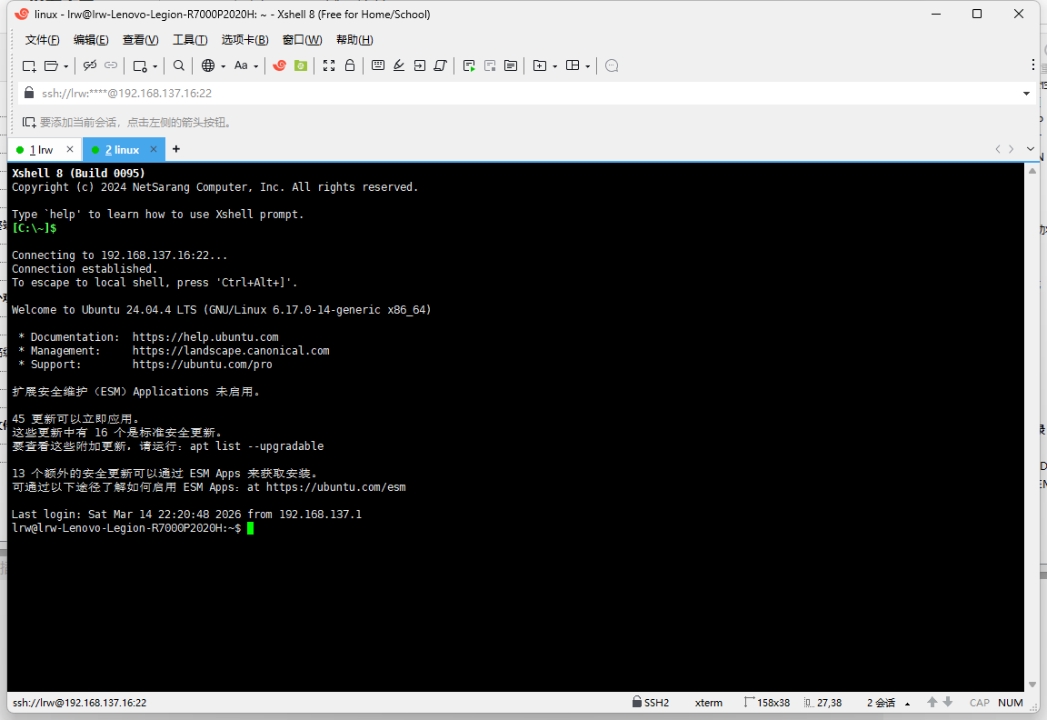
Task: Click the Open session folder icon
Action: pyautogui.click(x=52, y=65)
